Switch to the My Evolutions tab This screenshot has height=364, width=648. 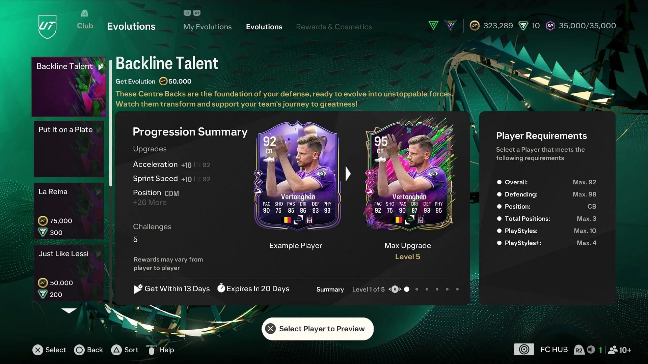pos(207,27)
